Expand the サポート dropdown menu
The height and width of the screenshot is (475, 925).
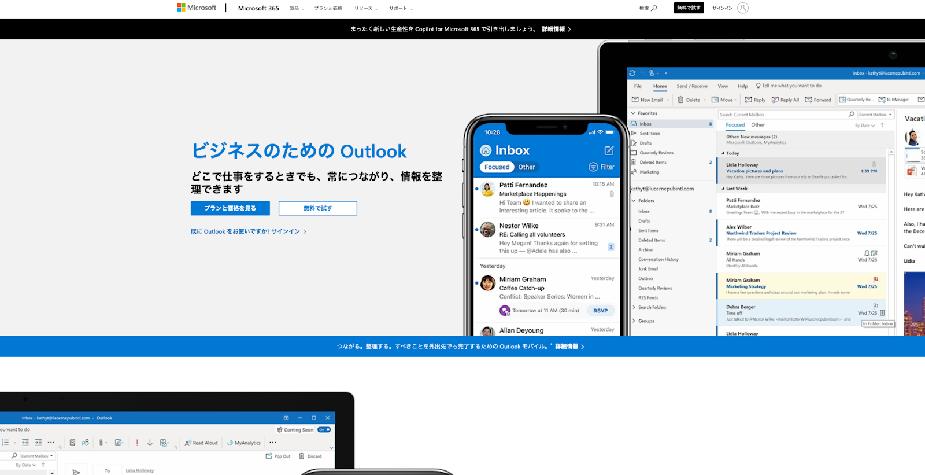pyautogui.click(x=401, y=9)
